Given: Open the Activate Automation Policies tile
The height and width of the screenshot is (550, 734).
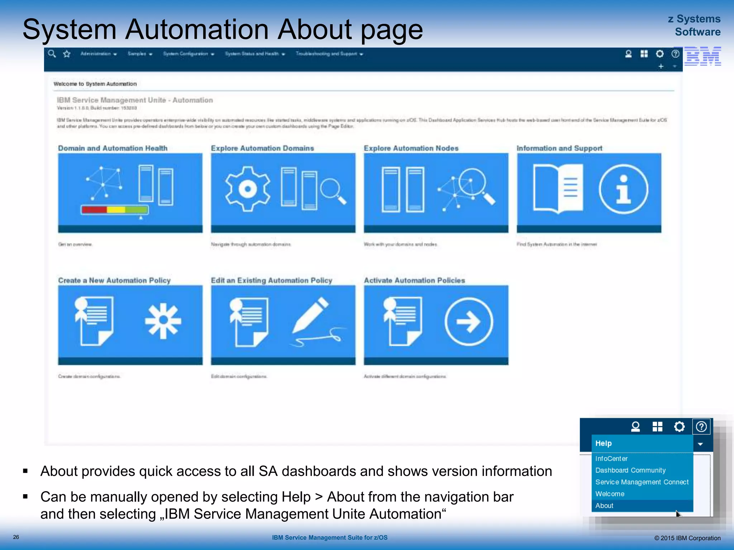Looking at the screenshot, I should (436, 325).
